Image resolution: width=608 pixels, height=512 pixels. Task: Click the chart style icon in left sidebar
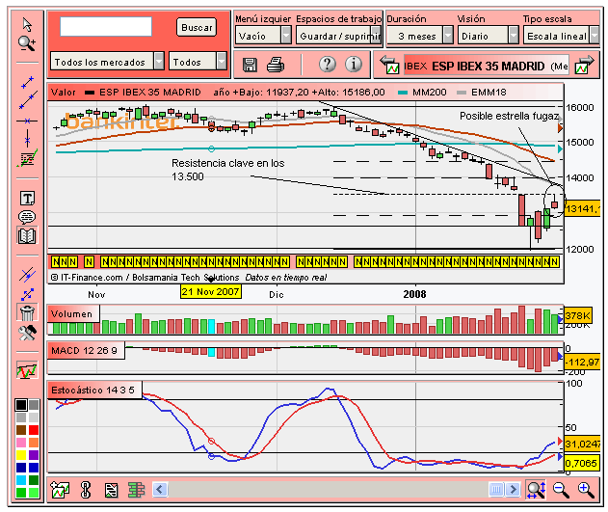click(x=27, y=370)
